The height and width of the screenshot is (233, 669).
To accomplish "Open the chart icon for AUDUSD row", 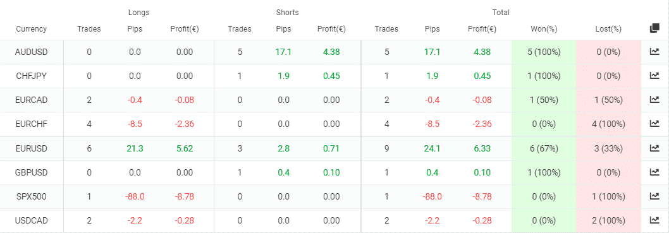I will [x=654, y=52].
